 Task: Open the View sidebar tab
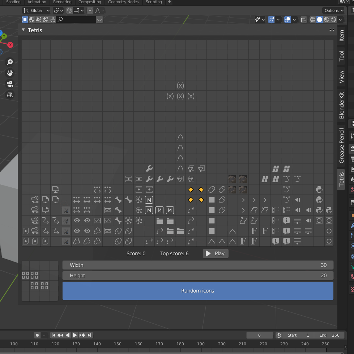[x=342, y=77]
